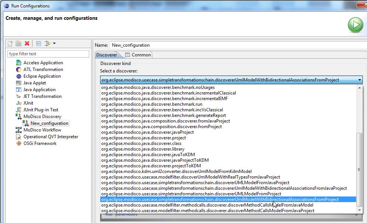Switch to the Common tab
Image resolution: width=367 pixels, height=223 pixels.
[138, 55]
